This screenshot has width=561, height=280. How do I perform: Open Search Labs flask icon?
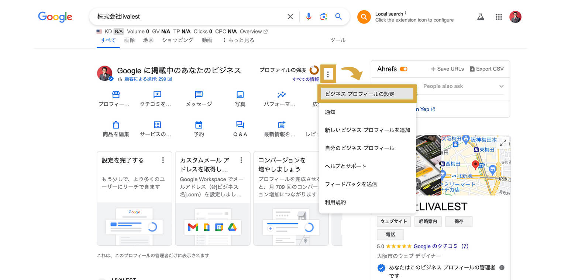point(481,17)
